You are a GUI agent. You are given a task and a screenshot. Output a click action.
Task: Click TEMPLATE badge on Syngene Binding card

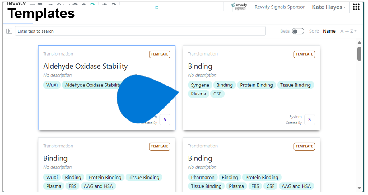(x=304, y=54)
